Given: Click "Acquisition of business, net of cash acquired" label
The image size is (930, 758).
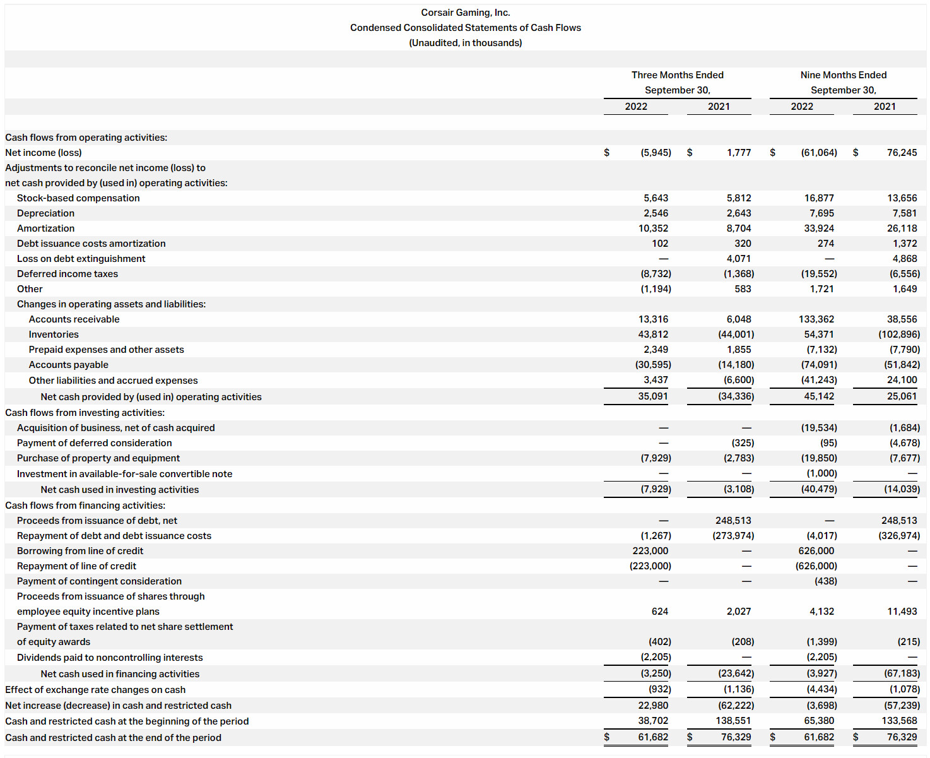Looking at the screenshot, I should coord(115,428).
